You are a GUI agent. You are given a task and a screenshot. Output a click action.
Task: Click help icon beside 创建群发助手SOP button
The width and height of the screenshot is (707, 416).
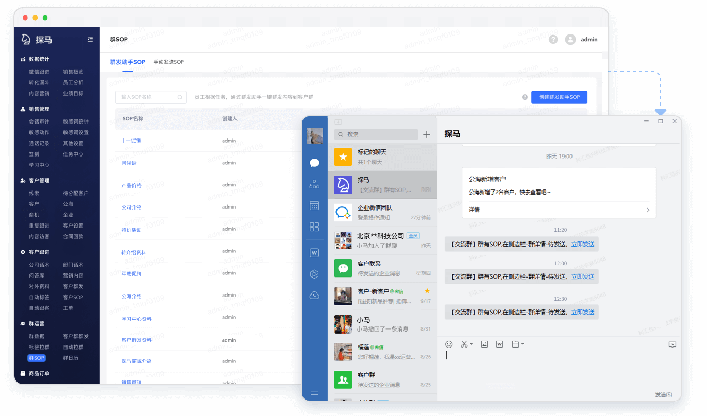point(525,97)
